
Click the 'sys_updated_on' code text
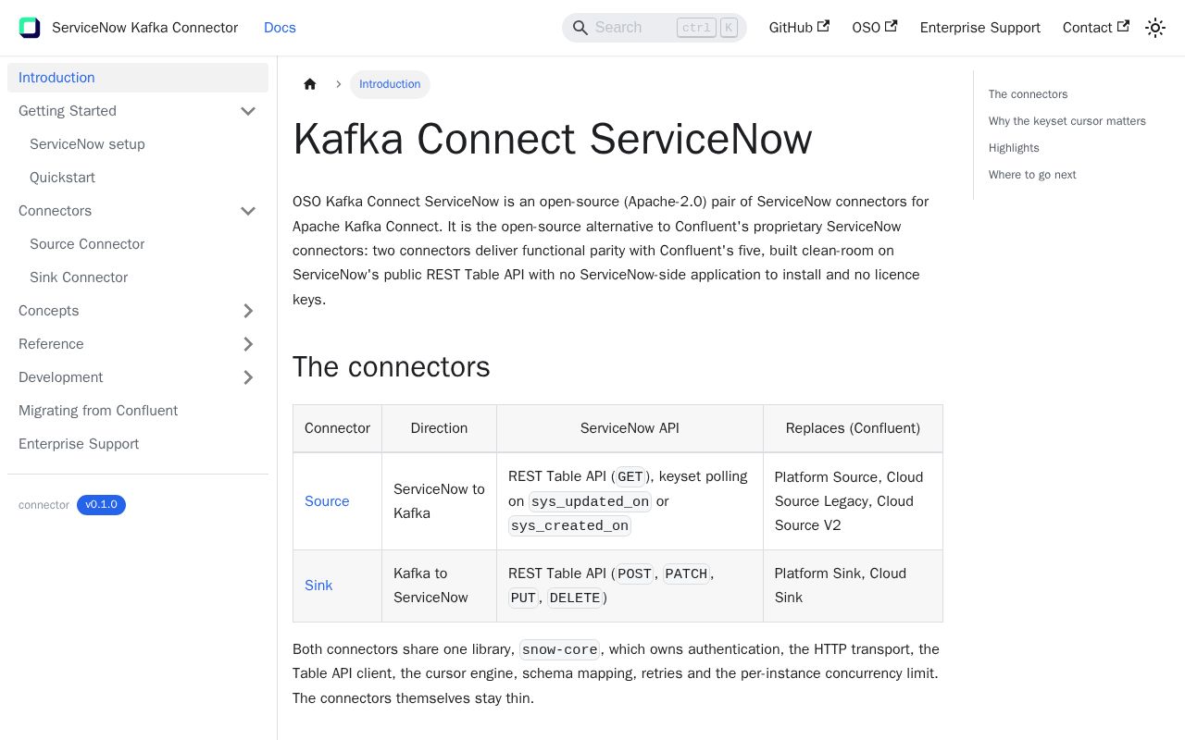590,501
